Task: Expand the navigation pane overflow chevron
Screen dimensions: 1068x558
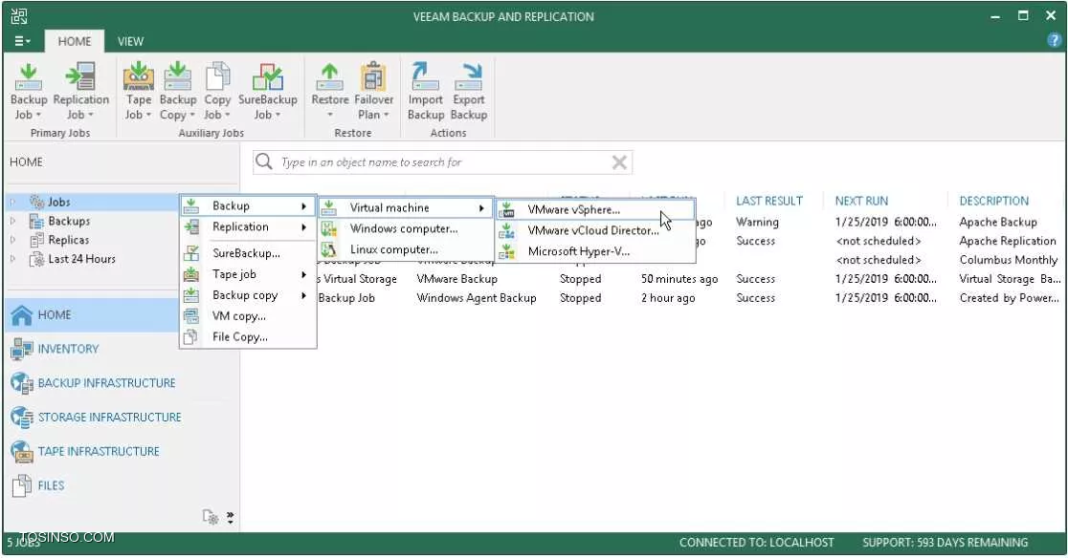Action: 231,518
